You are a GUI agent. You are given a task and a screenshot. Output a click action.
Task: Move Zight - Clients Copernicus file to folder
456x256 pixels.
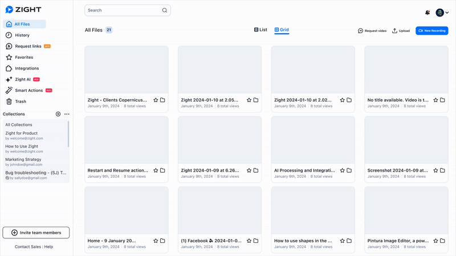tap(162, 100)
